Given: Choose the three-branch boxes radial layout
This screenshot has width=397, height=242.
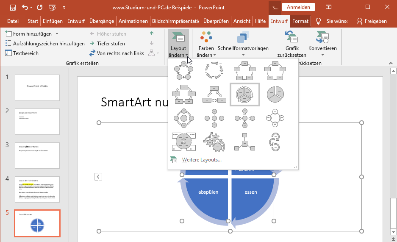Looking at the screenshot, I should [244, 142].
